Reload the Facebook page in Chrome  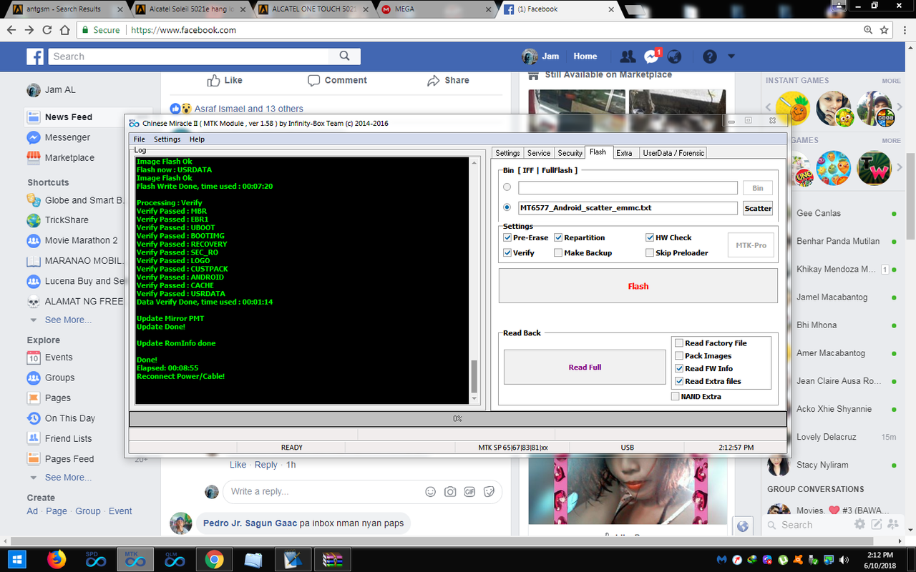(47, 30)
